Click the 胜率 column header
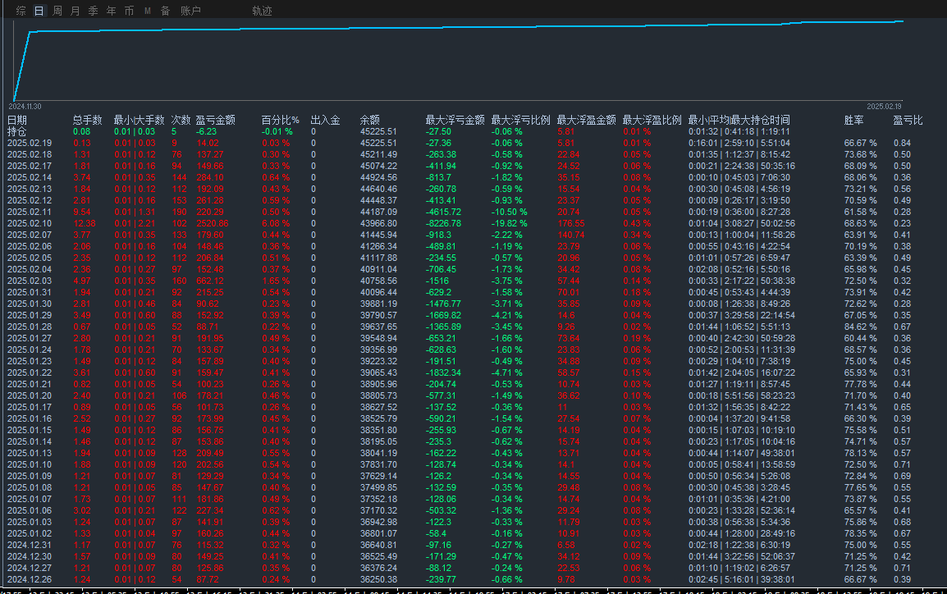947x594 pixels. [x=853, y=120]
